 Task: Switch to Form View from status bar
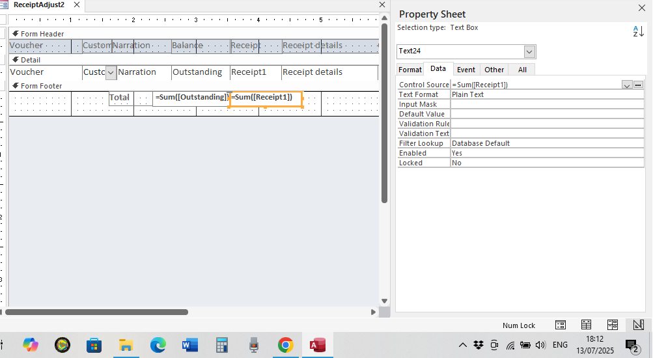point(560,325)
